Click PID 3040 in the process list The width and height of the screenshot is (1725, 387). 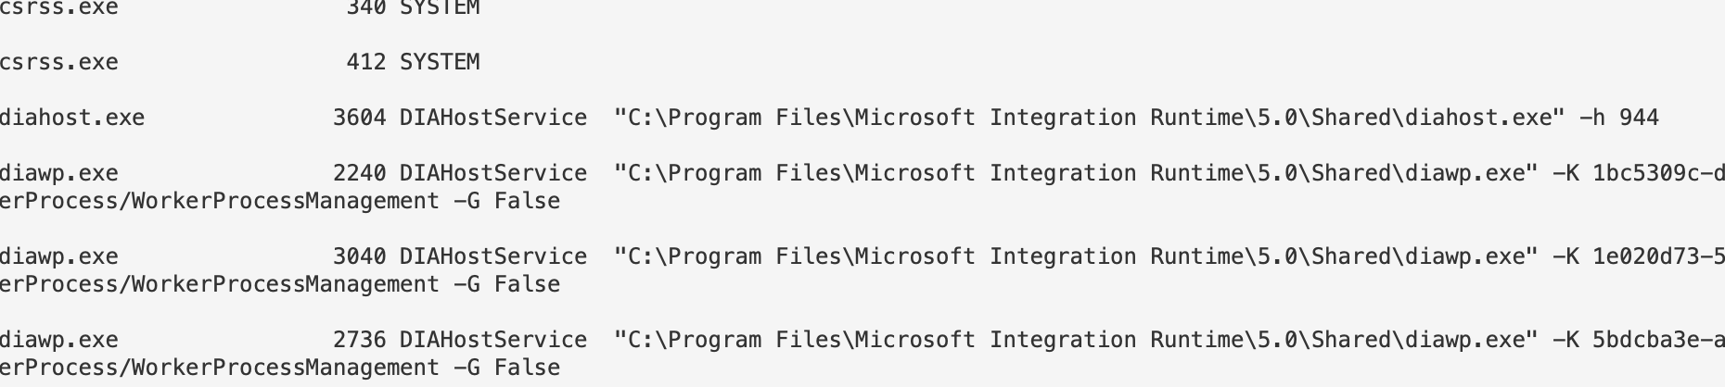(x=359, y=257)
